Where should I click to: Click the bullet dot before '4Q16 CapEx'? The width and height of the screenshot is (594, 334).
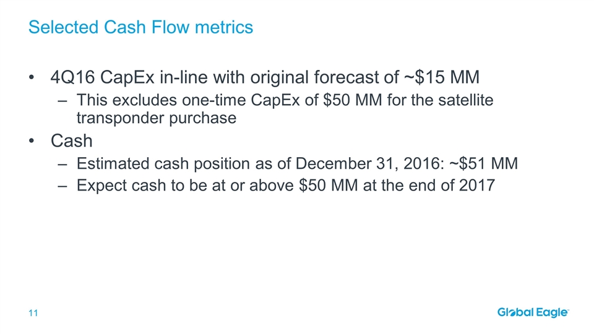(x=32, y=79)
